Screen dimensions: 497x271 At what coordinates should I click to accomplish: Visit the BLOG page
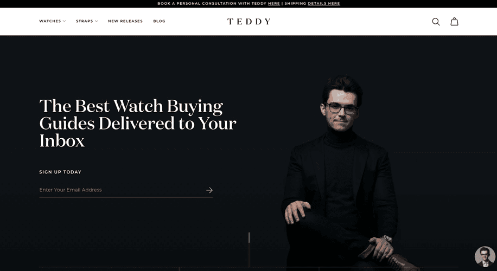pos(159,21)
